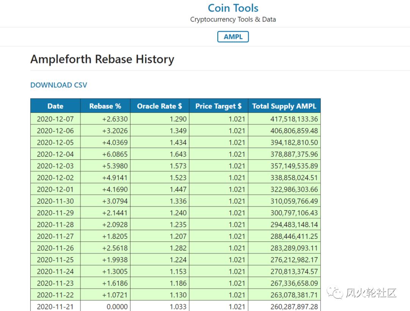The height and width of the screenshot is (311, 410).
Task: Click oracle rate 1.434
Action: (178, 142)
